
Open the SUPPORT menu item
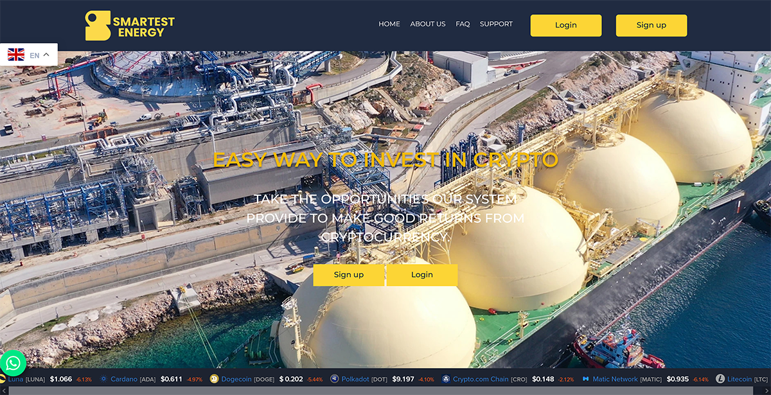coord(496,24)
